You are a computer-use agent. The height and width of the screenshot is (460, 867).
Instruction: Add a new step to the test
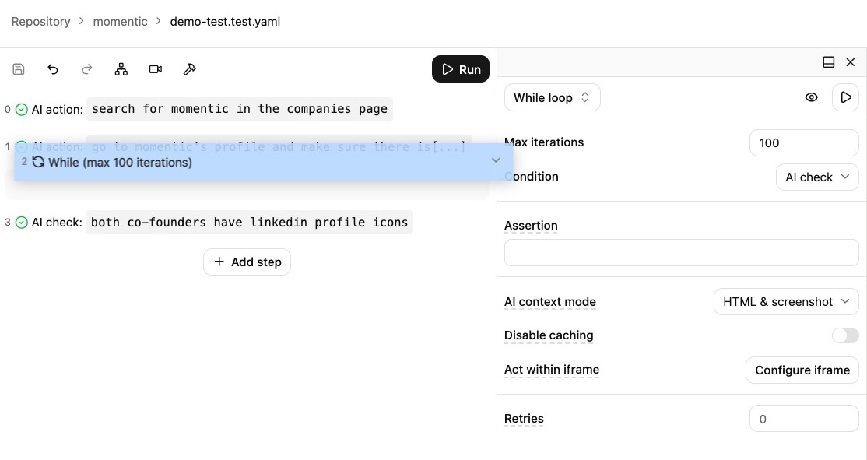pyautogui.click(x=247, y=262)
